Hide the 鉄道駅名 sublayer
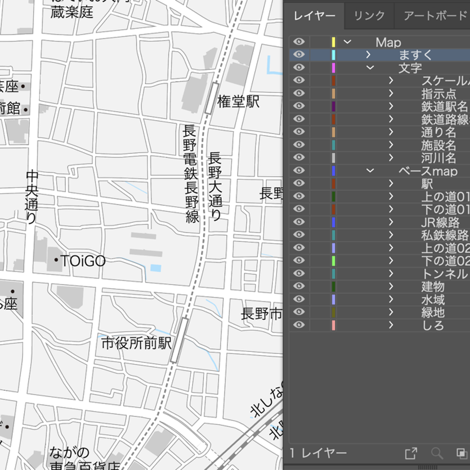Screen dimensions: 470x470 [x=299, y=106]
